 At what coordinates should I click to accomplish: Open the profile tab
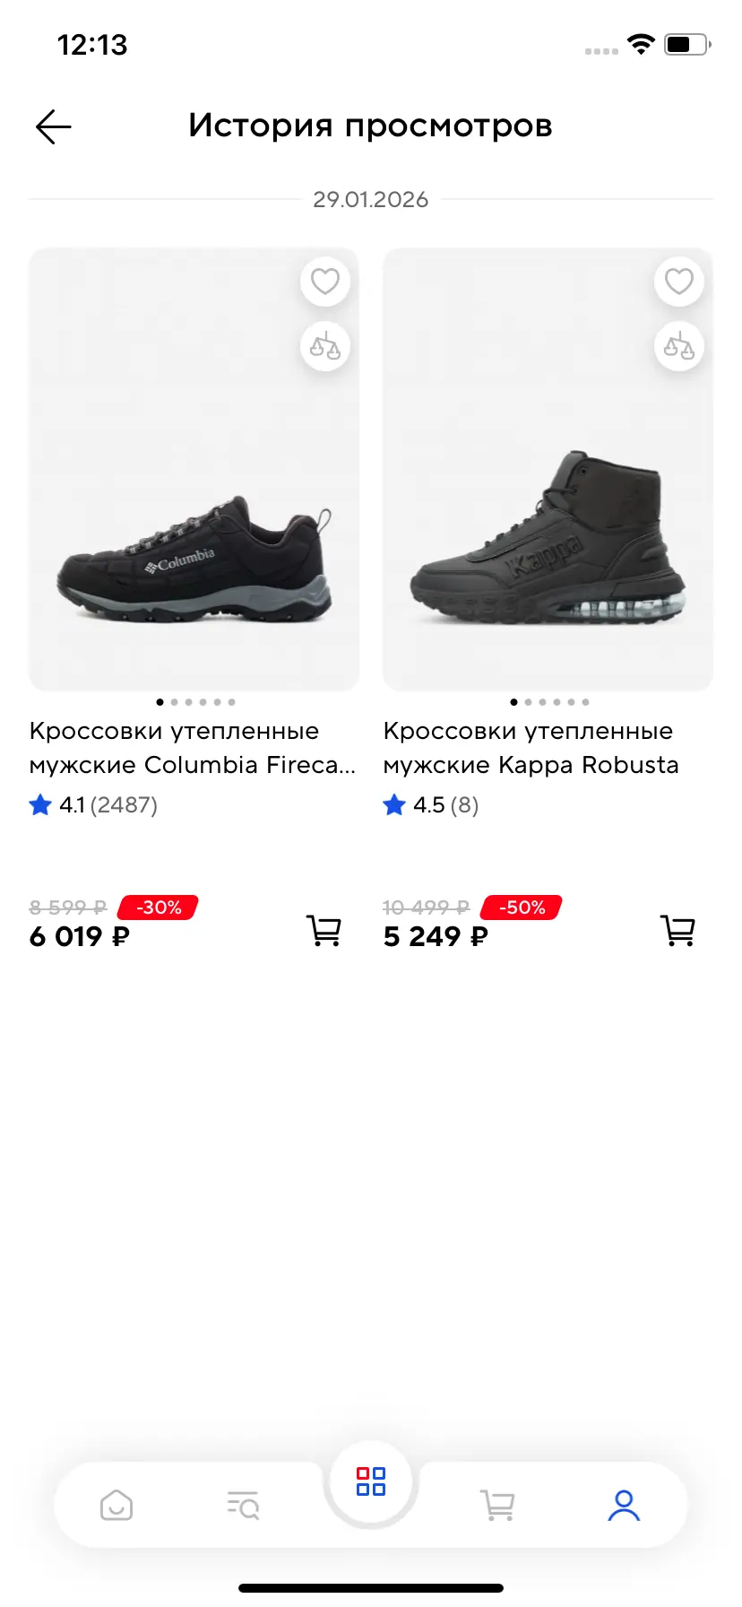click(624, 1505)
